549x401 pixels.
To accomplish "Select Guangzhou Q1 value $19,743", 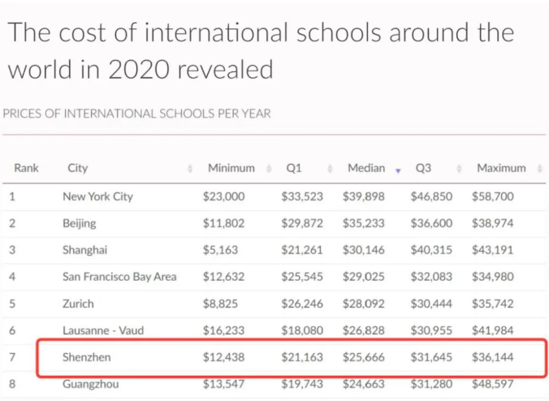I will pyautogui.click(x=302, y=384).
